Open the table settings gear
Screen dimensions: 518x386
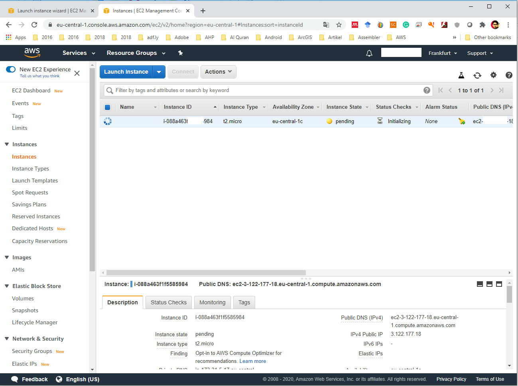tap(493, 75)
